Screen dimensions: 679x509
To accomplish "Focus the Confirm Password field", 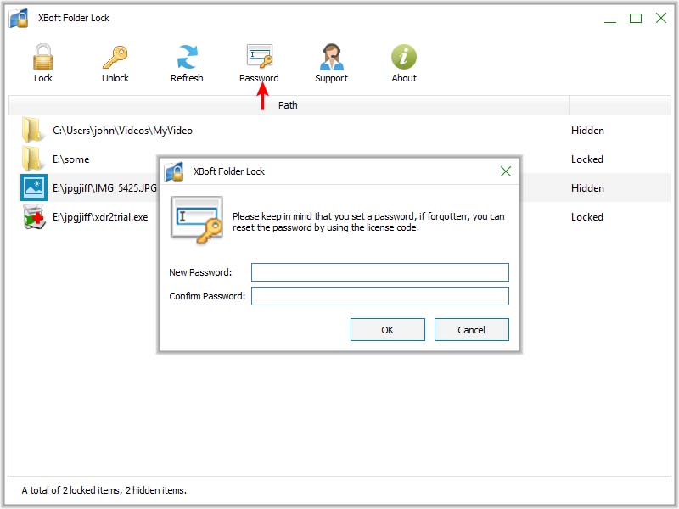I will 379,296.
